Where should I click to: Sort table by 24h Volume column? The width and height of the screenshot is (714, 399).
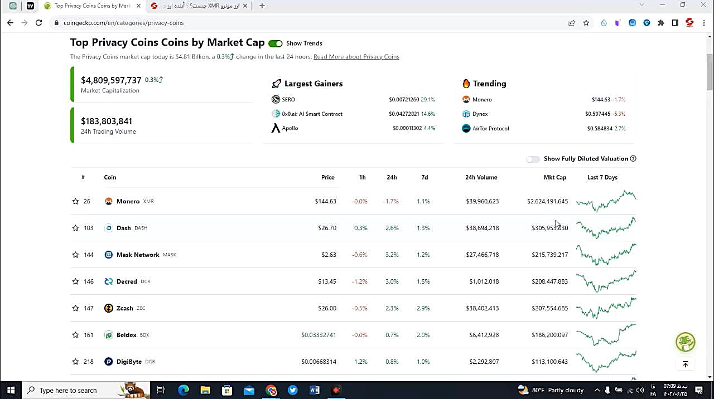(x=481, y=177)
